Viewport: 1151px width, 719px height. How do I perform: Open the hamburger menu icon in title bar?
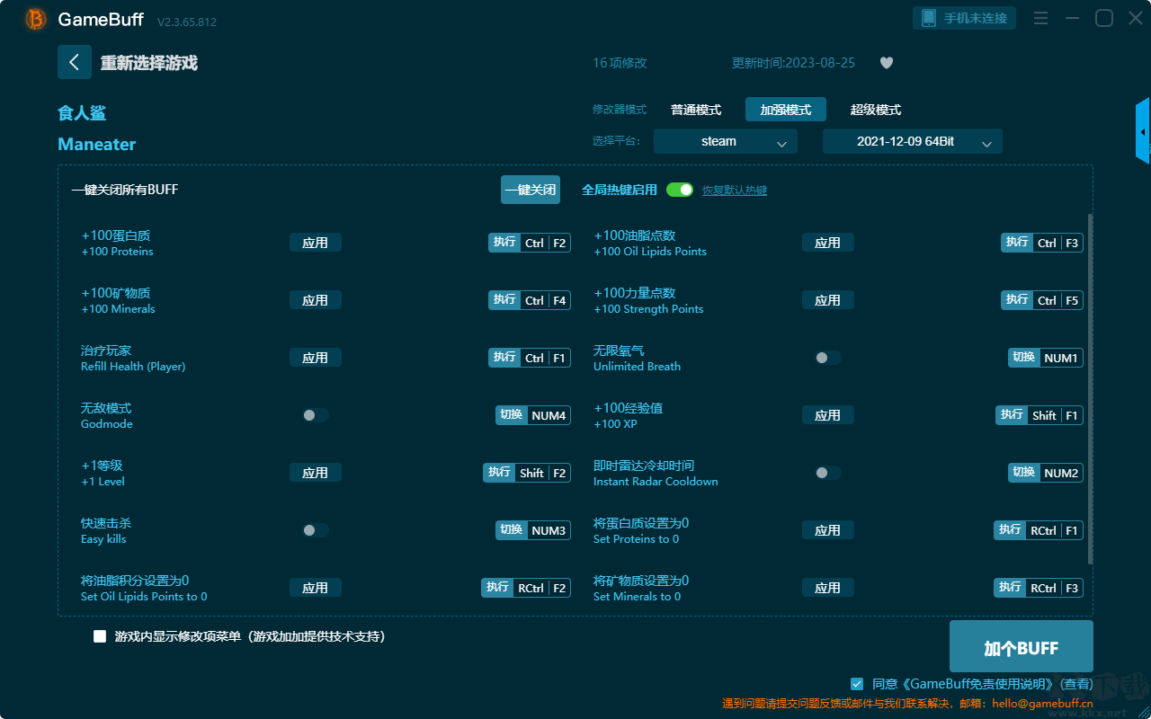coord(1040,18)
